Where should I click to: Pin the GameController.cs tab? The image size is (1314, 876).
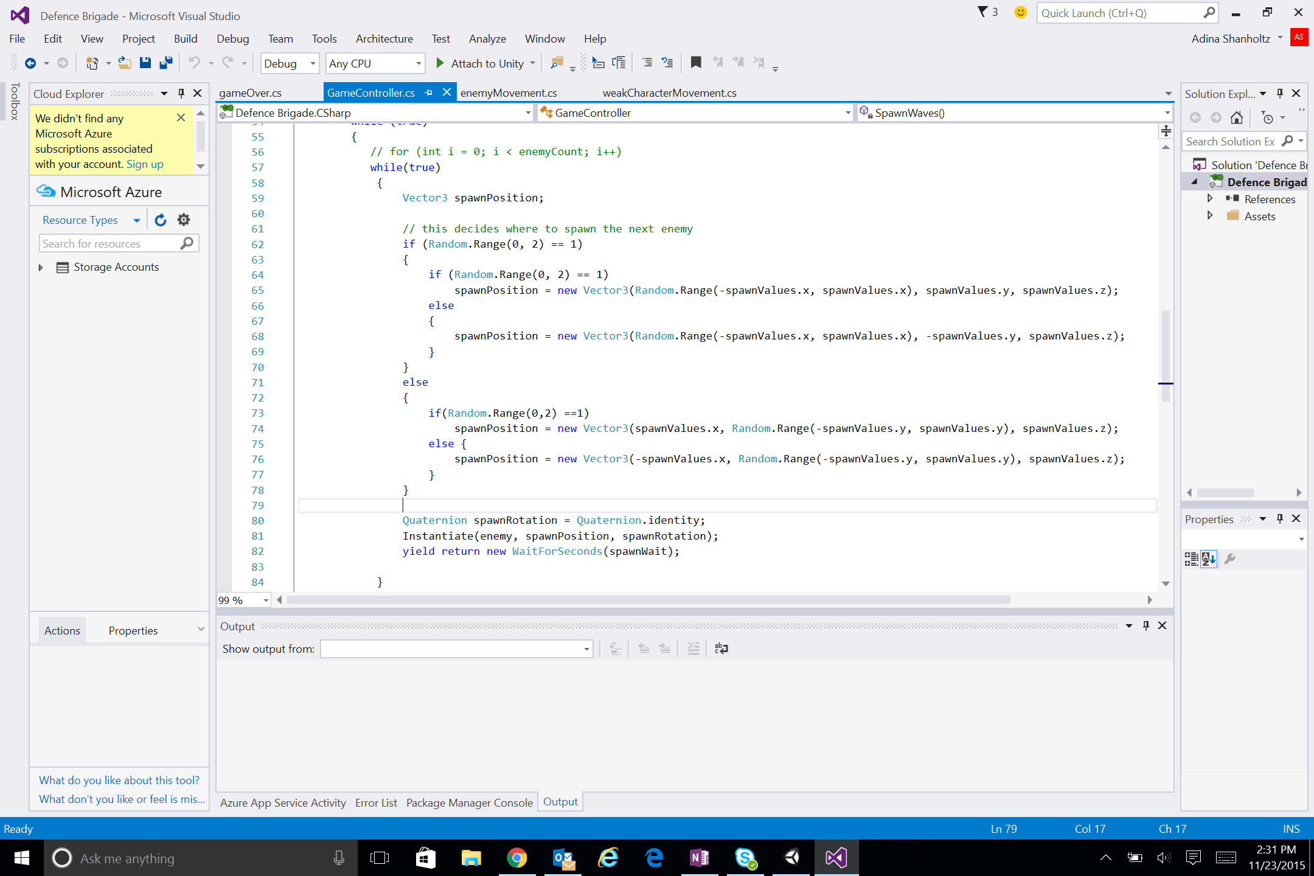coord(429,92)
